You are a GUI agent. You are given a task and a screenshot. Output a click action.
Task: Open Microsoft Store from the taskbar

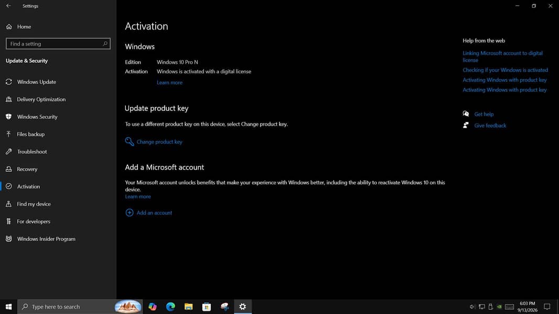pos(207,307)
